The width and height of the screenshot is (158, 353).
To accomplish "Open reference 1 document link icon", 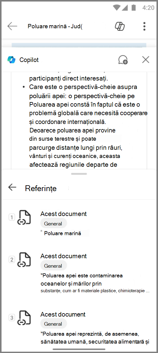I will click(24, 217).
